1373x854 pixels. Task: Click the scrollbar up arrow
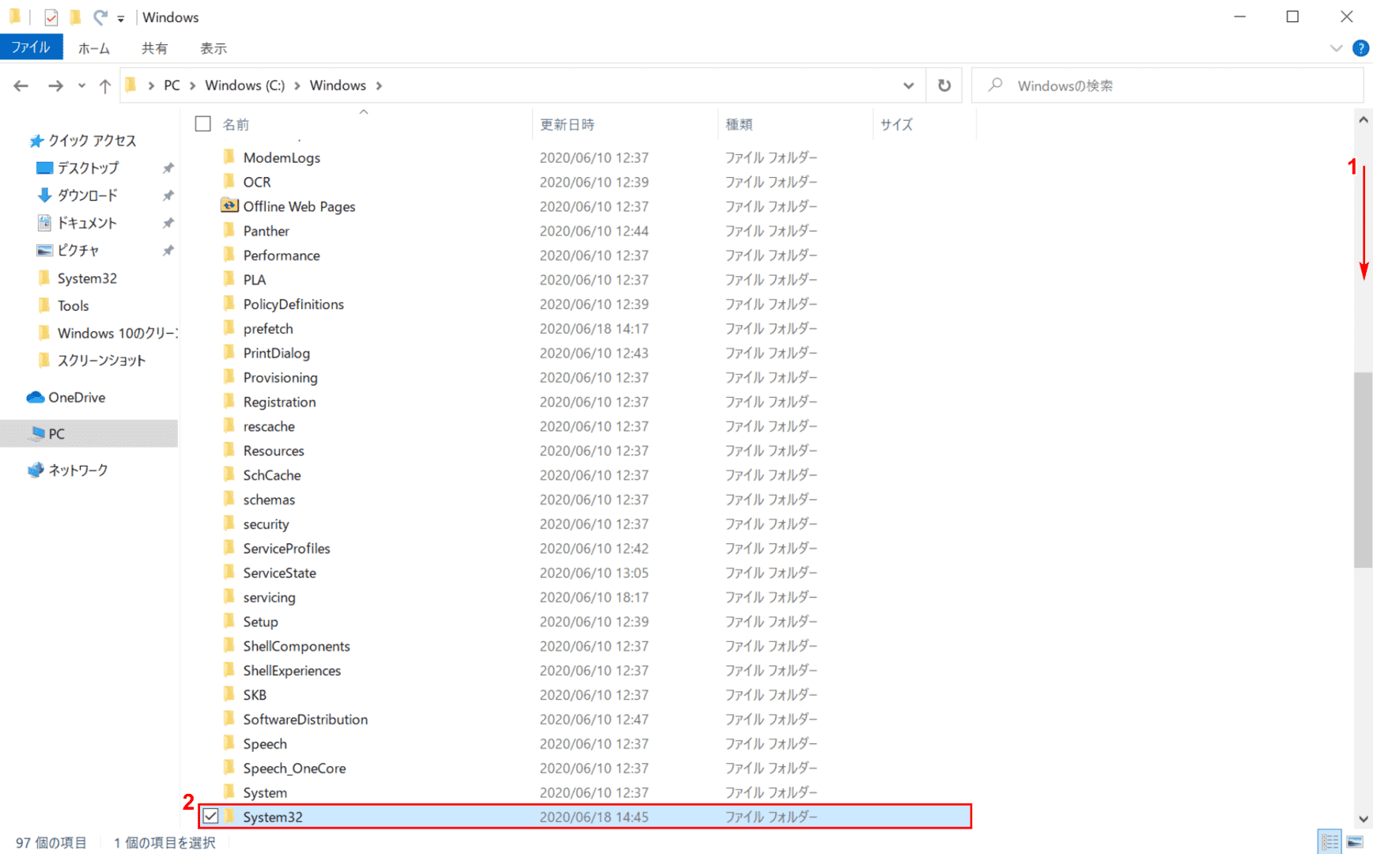pos(1363,120)
